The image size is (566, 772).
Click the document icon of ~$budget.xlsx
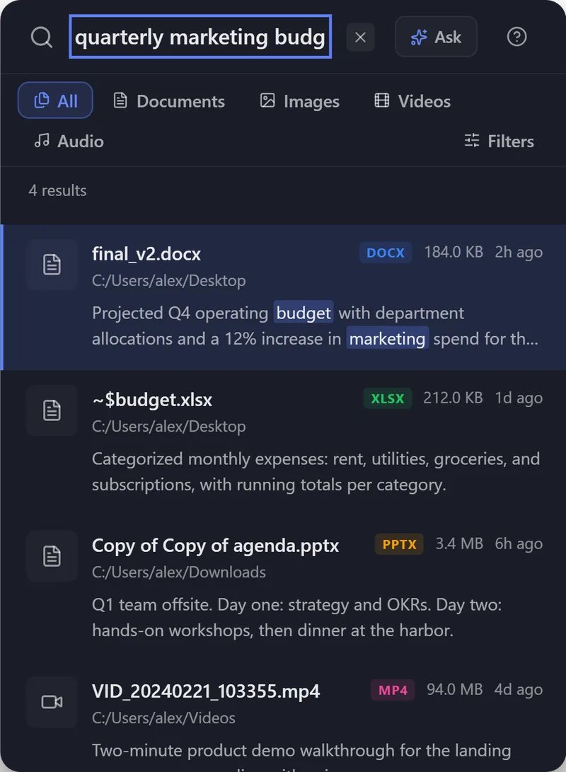(x=52, y=410)
